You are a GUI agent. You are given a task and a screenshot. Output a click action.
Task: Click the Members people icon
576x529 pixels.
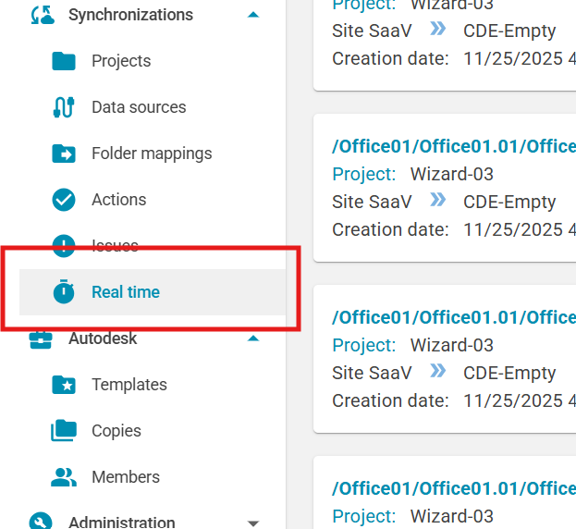(64, 477)
